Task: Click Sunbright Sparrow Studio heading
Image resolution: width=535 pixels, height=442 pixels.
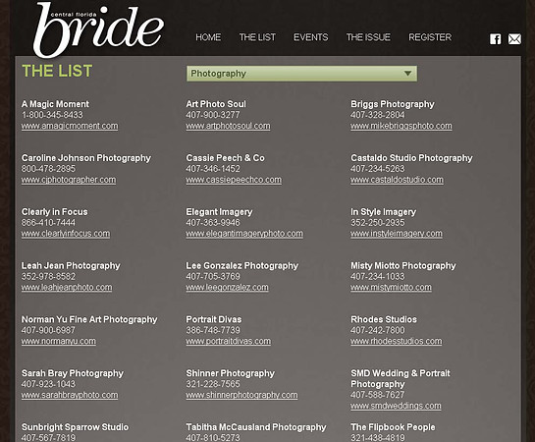Action: [75, 427]
